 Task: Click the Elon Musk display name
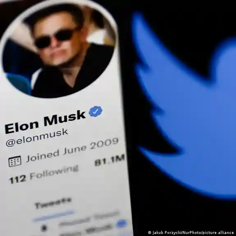click(x=45, y=121)
